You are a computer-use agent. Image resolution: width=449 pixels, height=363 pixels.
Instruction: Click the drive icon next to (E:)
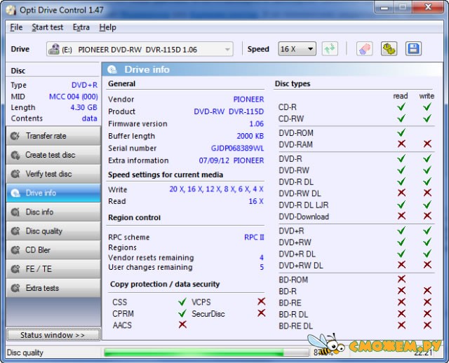54,49
